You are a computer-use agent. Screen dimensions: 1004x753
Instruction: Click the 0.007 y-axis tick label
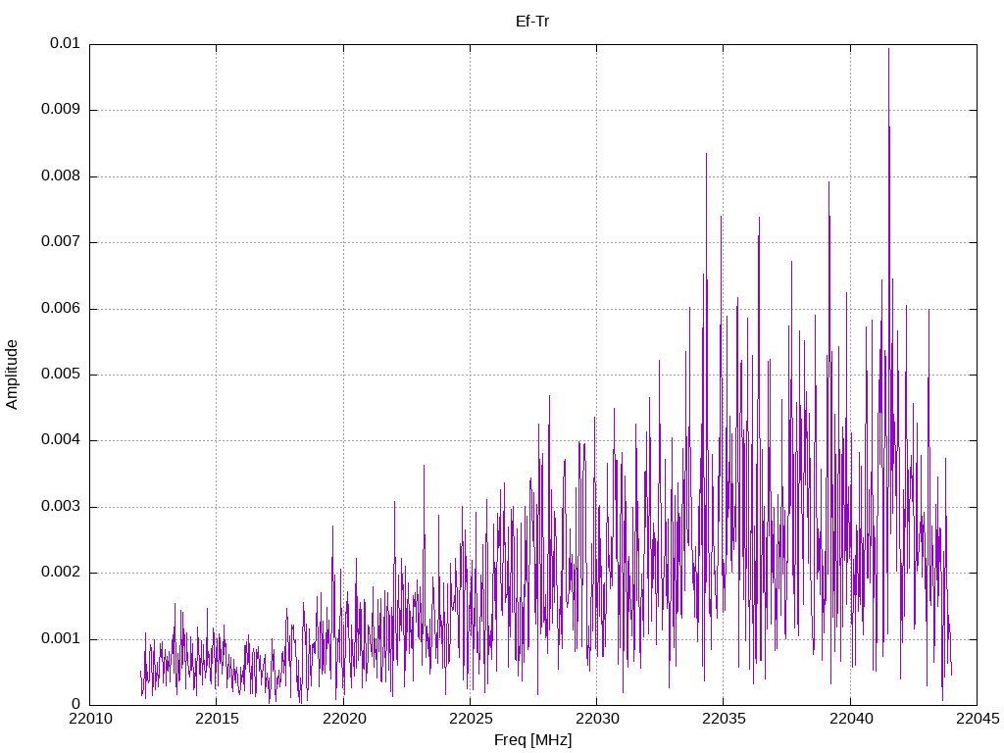[60, 242]
